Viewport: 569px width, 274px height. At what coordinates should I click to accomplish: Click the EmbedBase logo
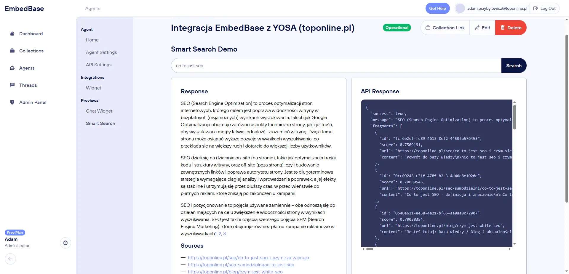point(24,9)
